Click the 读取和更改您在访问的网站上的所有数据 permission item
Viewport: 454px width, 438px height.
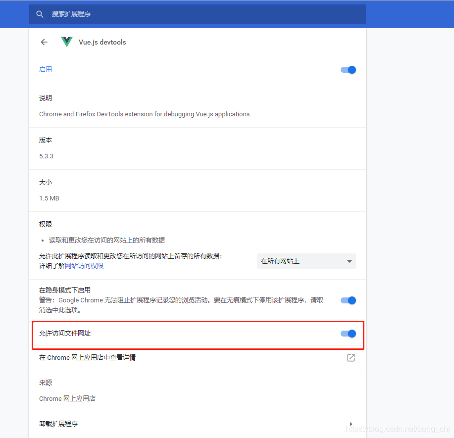point(107,240)
